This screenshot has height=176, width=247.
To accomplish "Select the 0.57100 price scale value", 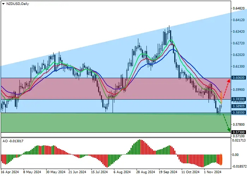I will (239, 136).
